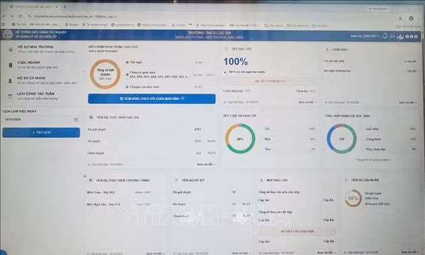The image size is (425, 255).
Task: Click the Ministry logo in the header
Action: point(7,34)
